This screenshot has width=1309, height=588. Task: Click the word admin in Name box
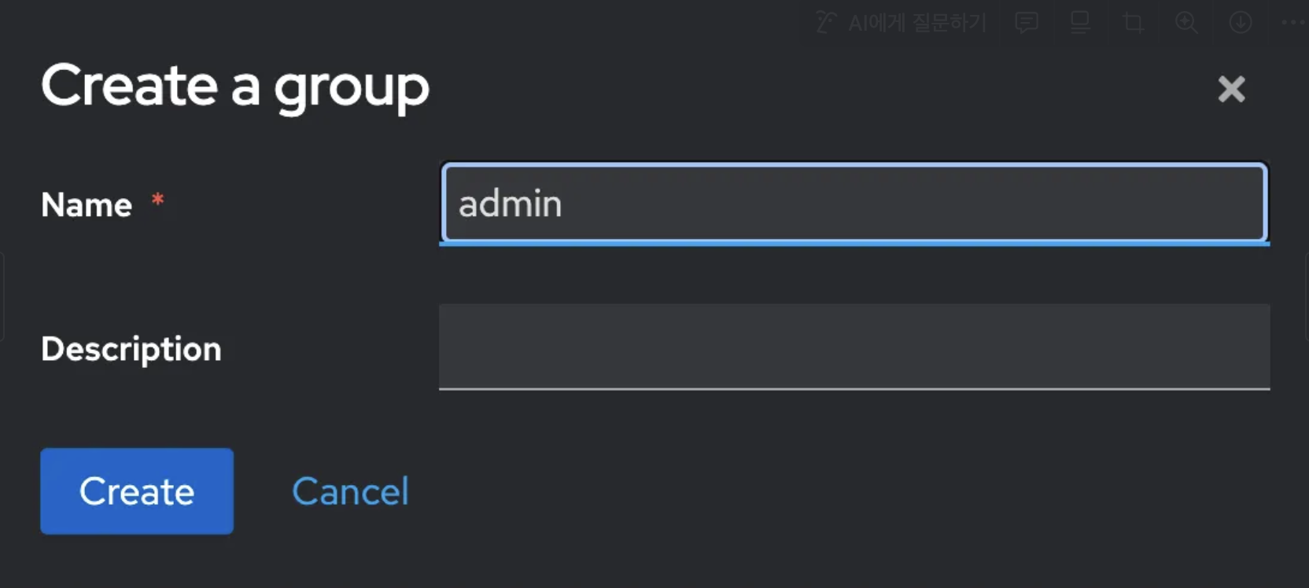511,204
